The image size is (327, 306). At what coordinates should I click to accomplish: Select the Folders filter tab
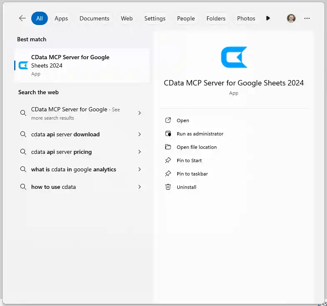[x=216, y=18]
